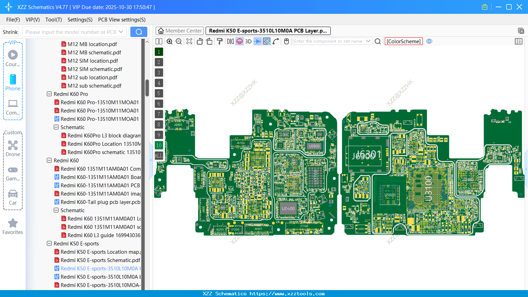
Task: Switch to 3D board view
Action: click(248, 41)
